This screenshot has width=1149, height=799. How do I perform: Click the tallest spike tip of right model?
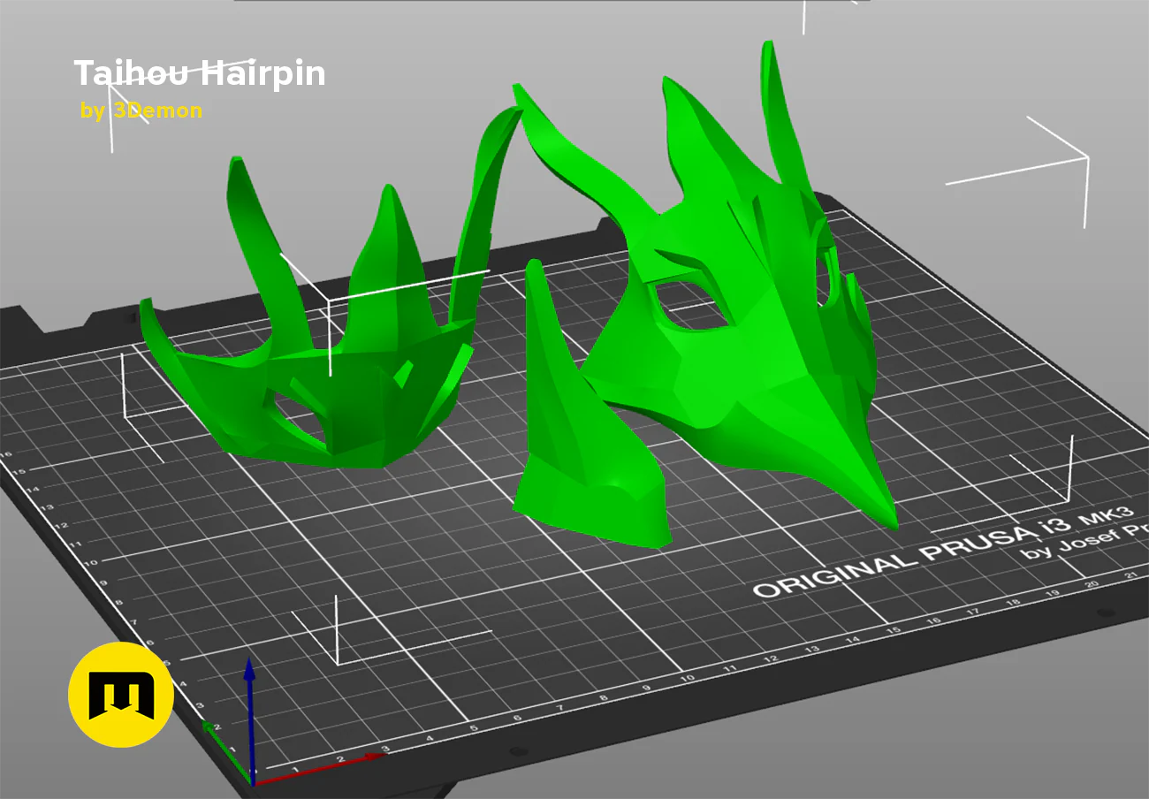(768, 44)
